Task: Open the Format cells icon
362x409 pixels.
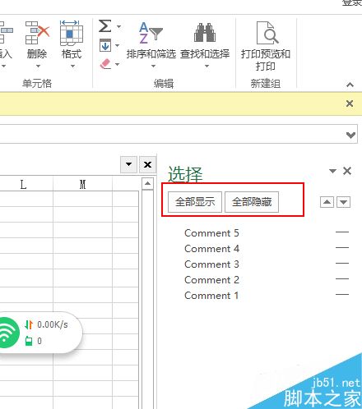Action: 72,33
